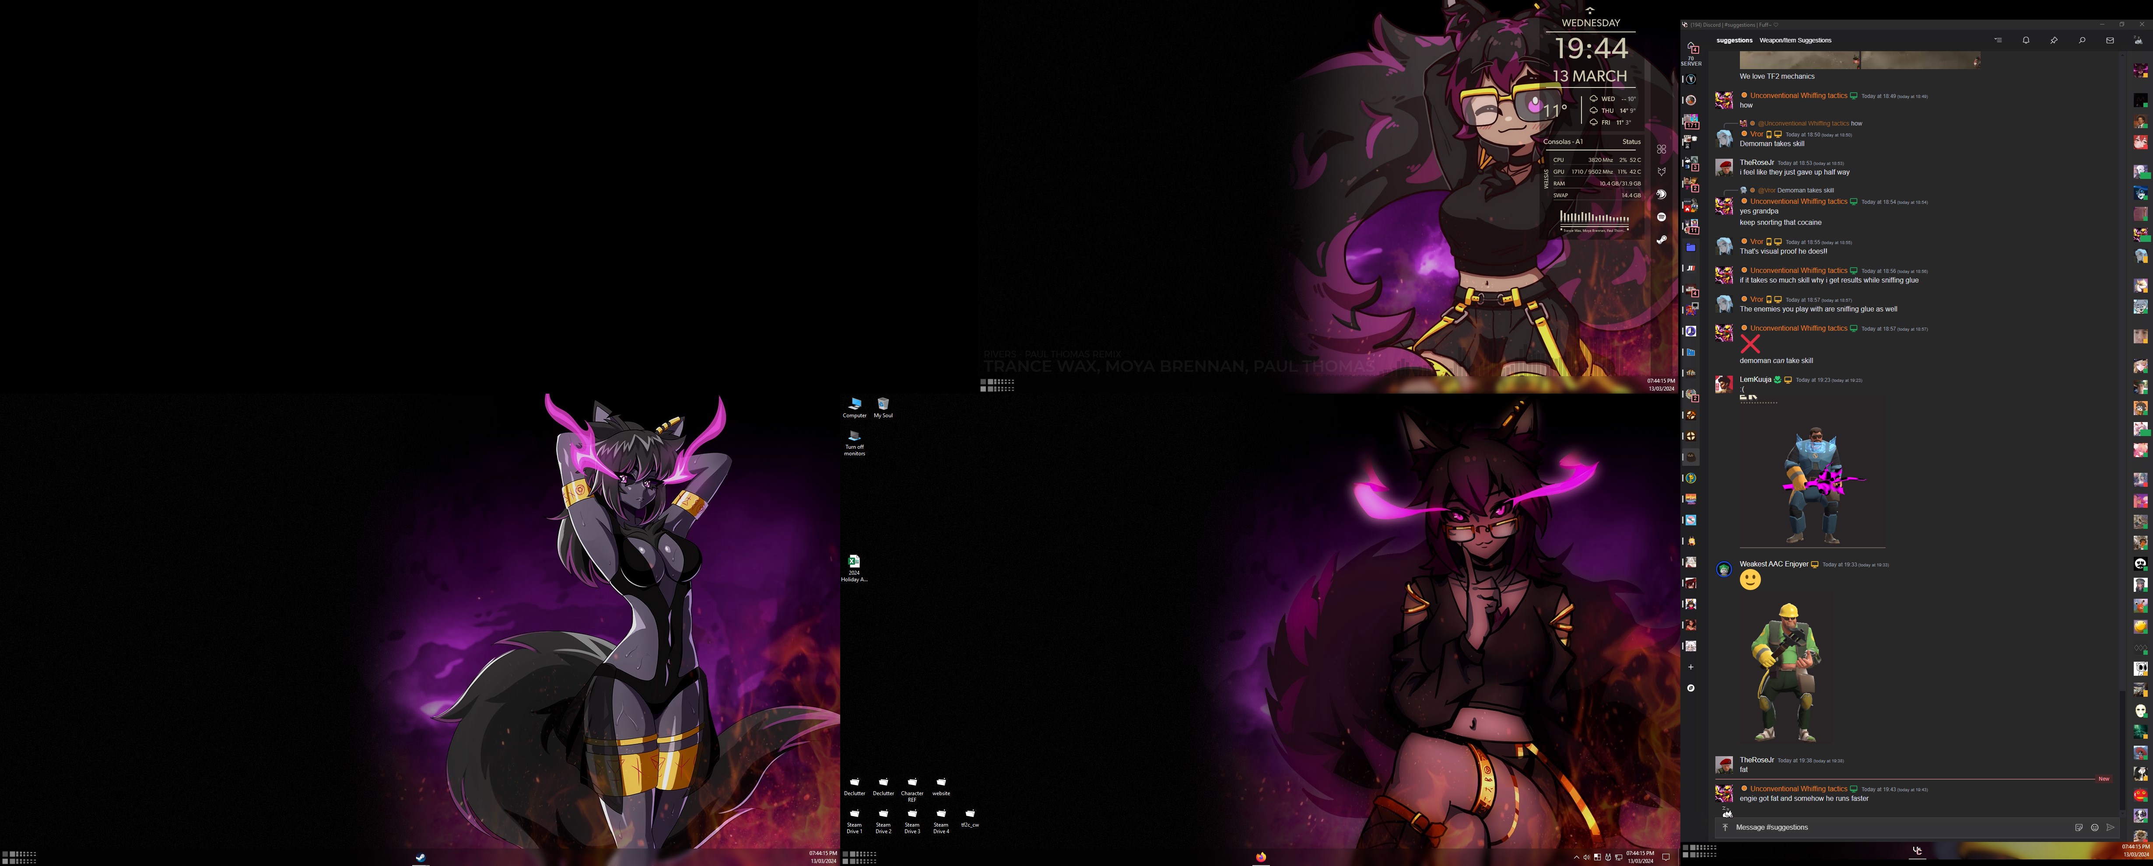The image size is (2153, 866).
Task: Click fox icon in widget sidebar
Action: [x=1662, y=171]
